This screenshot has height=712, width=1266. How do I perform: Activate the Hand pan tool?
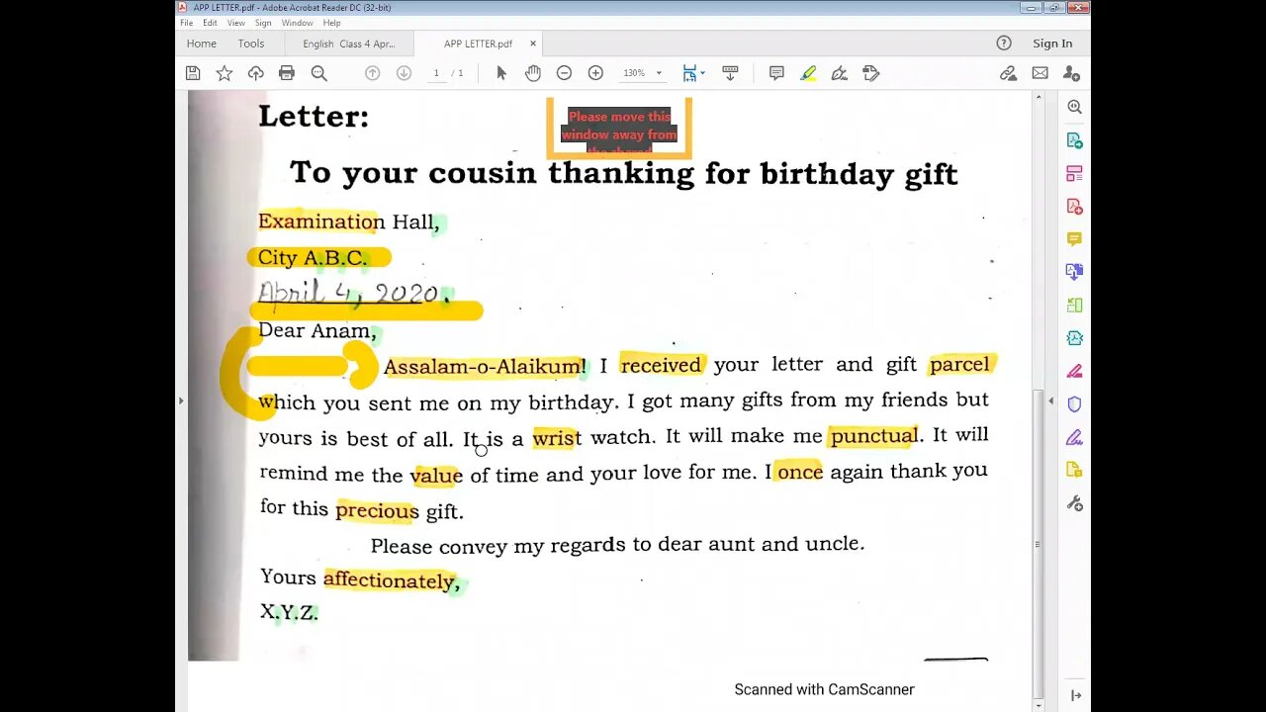533,73
